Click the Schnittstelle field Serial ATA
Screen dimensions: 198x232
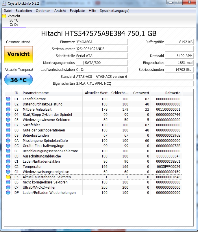tap(102, 56)
